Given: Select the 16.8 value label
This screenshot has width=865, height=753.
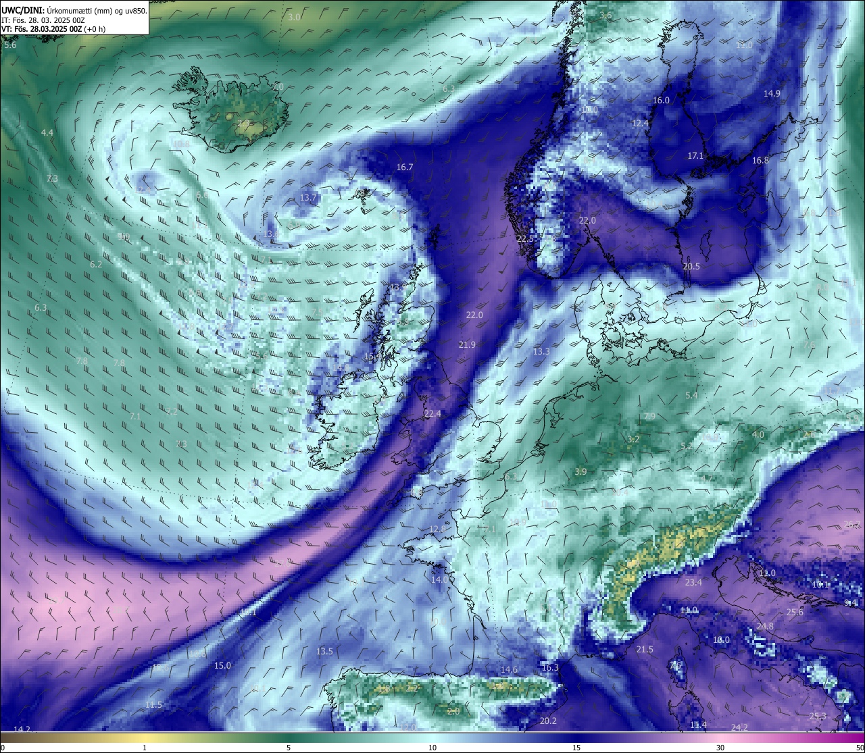Looking at the screenshot, I should point(760,160).
